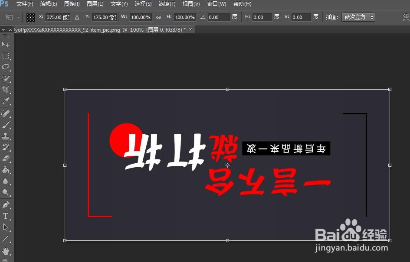Activate the Eraser tool
Image resolution: width=410 pixels, height=262 pixels.
6,159
